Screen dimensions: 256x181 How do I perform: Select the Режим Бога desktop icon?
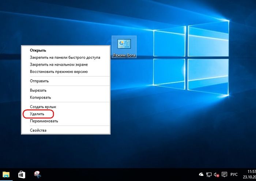pyautogui.click(x=124, y=48)
